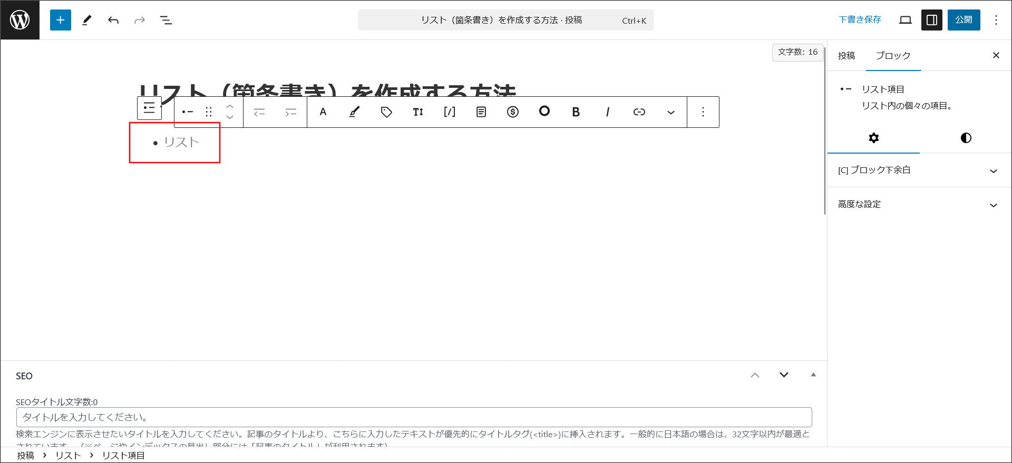Click 下書き保存 to save draft
This screenshot has height=463, width=1012.
(x=860, y=20)
